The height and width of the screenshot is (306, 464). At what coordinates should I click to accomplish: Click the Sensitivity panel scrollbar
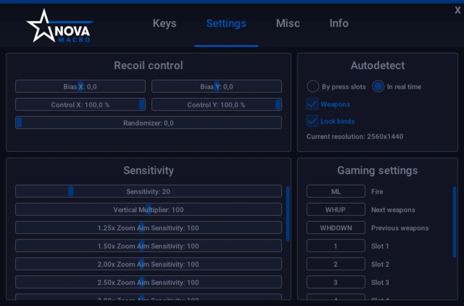coord(288,213)
